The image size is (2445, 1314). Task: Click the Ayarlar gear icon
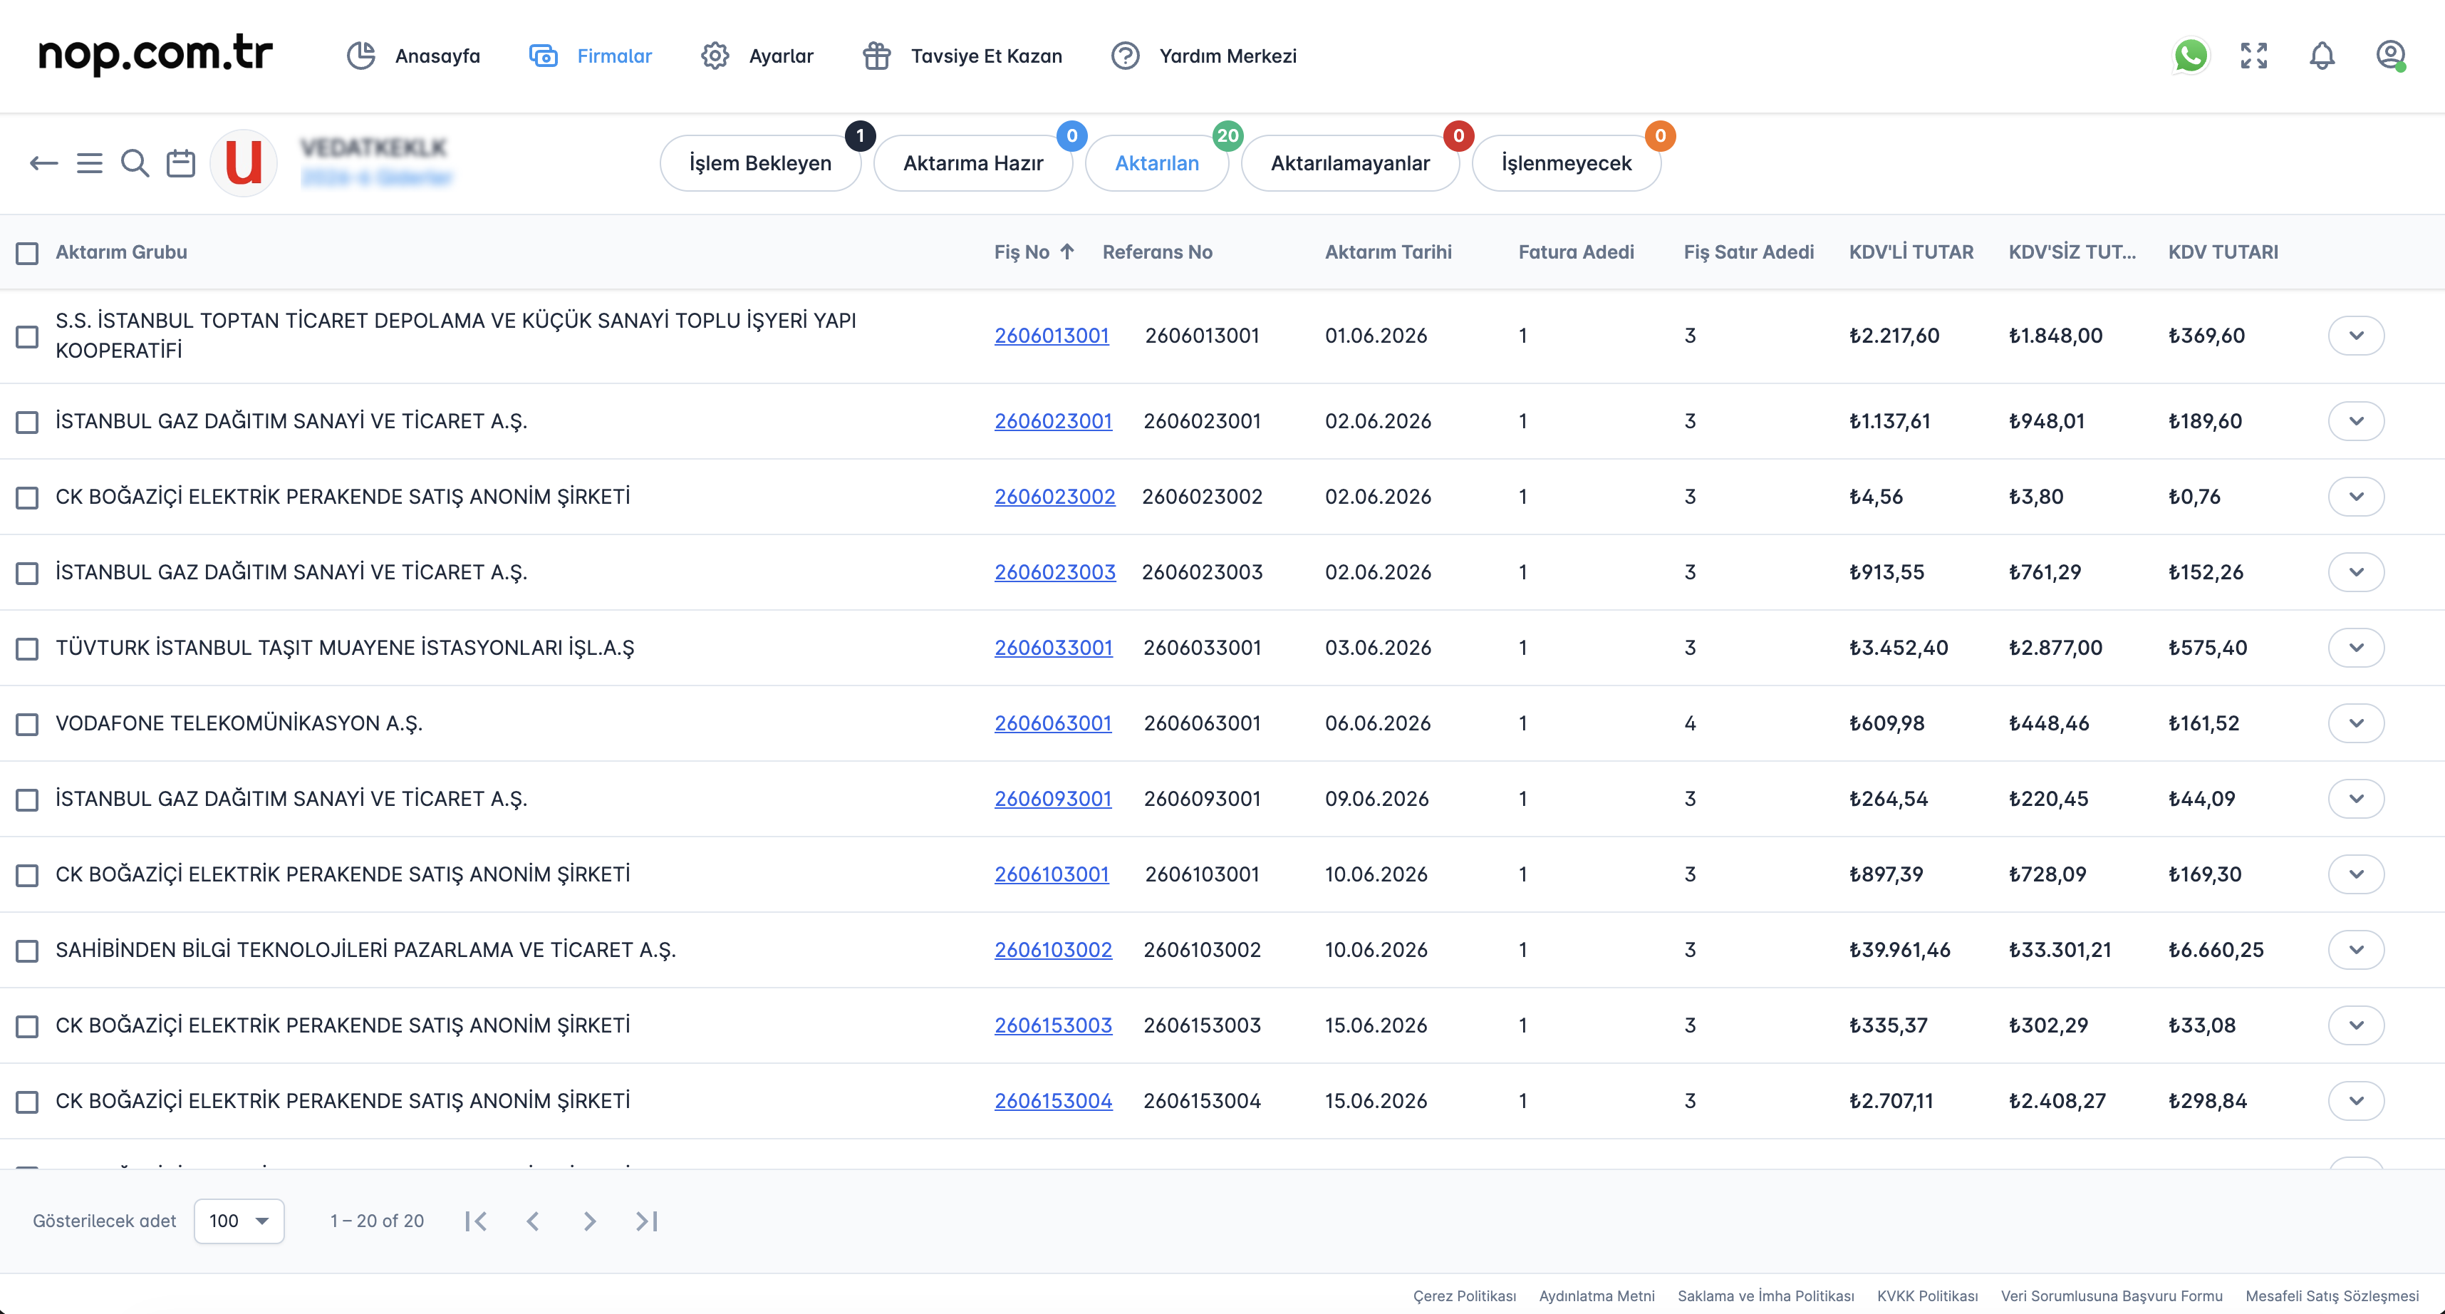(715, 56)
